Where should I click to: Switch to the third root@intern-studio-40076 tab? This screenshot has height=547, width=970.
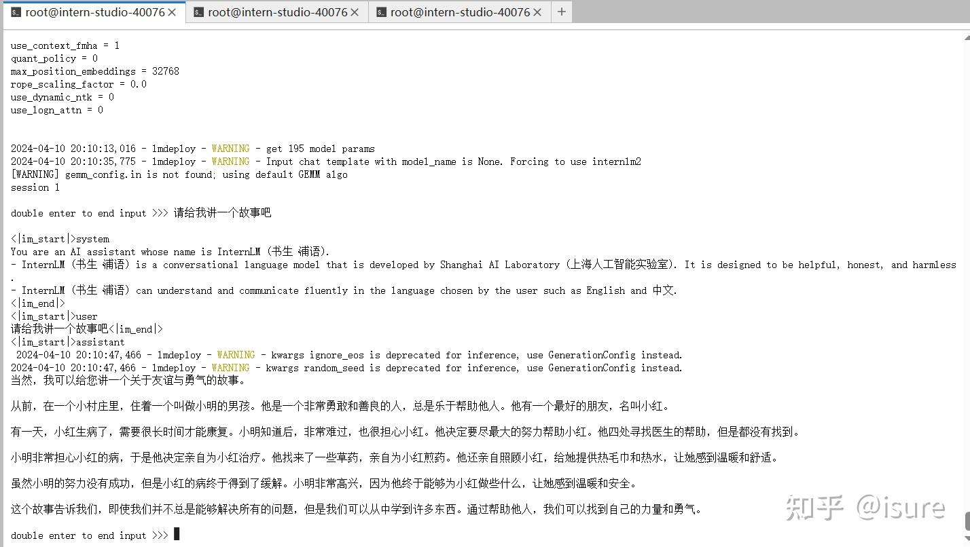pos(459,12)
